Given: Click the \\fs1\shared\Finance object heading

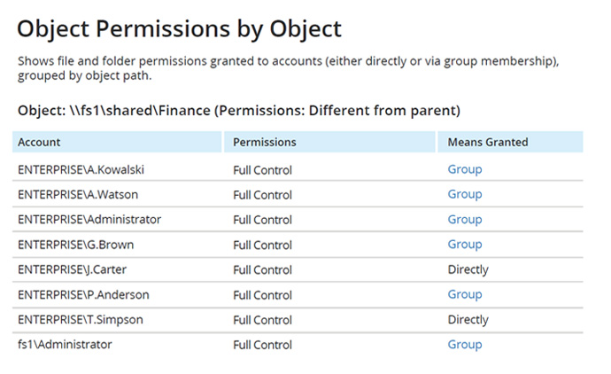Looking at the screenshot, I should (239, 111).
